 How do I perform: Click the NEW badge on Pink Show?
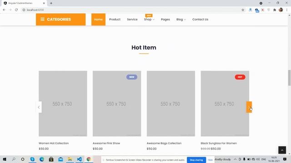coord(132,77)
